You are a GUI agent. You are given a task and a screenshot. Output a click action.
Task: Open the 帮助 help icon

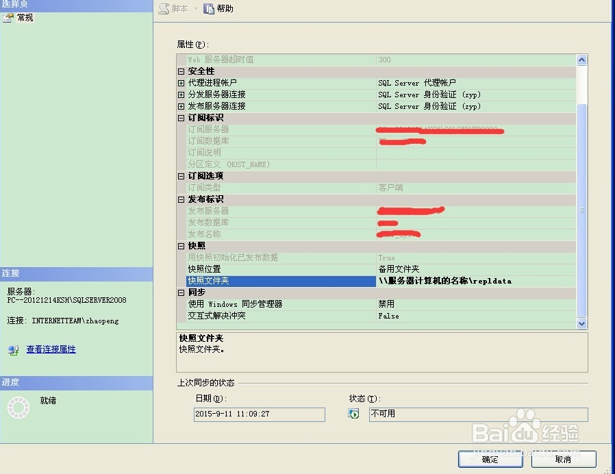point(209,9)
